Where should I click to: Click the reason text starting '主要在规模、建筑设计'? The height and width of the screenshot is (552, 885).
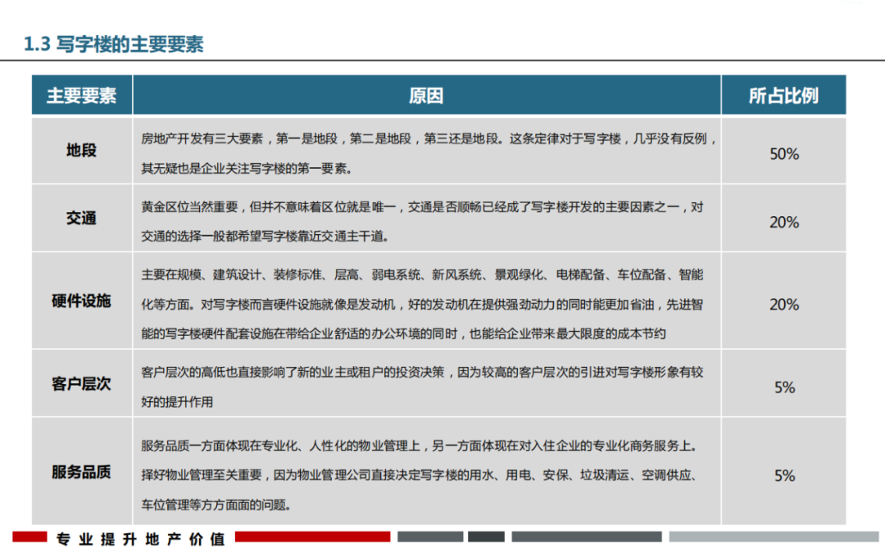click(x=422, y=304)
